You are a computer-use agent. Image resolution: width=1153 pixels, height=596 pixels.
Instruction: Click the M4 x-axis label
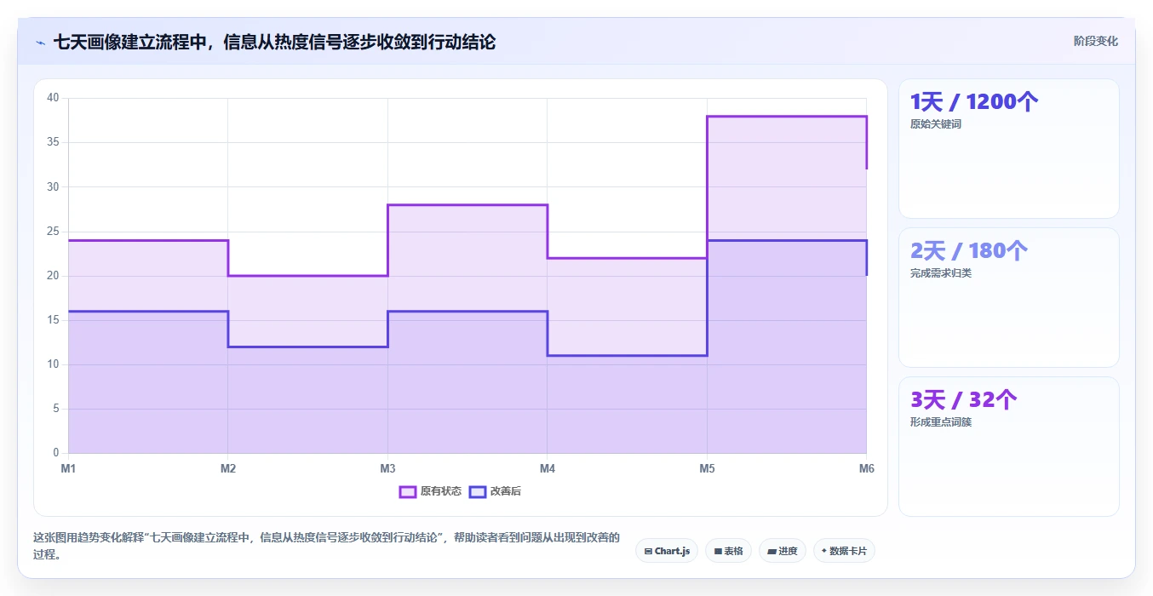[548, 468]
